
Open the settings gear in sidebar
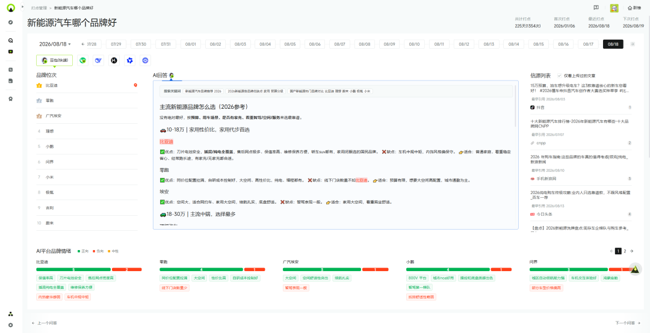pos(11,325)
